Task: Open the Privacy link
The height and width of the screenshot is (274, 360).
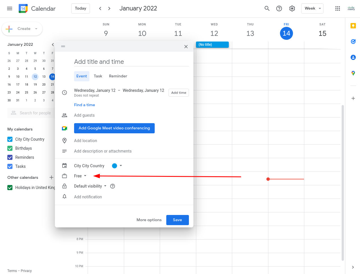Action: point(26,271)
